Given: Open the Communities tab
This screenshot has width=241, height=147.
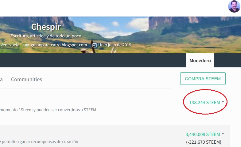Looking at the screenshot, I should click(26, 79).
